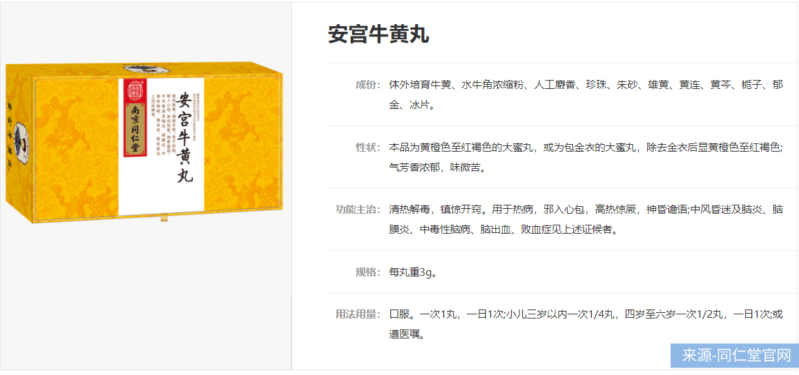799x375 pixels.
Task: Click the 每丸重3g specification text
Action: coord(412,272)
